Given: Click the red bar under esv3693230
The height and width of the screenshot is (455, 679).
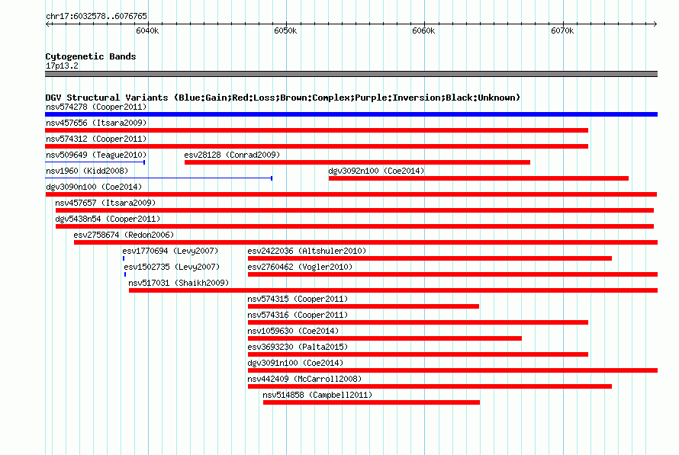Looking at the screenshot, I should (x=418, y=354).
